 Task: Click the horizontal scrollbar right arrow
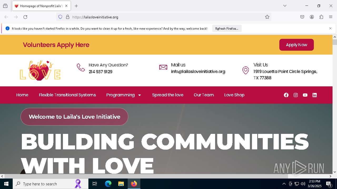[330, 176]
